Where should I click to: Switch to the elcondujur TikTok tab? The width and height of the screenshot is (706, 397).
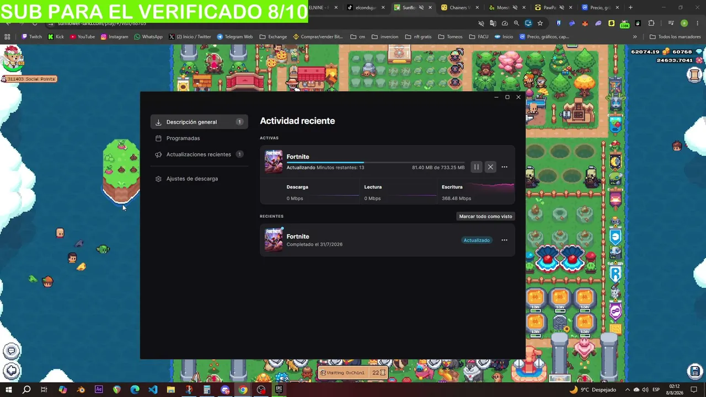[366, 8]
